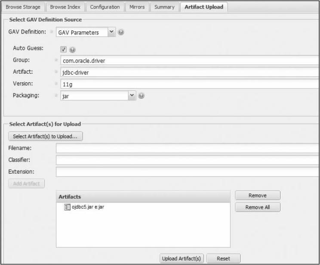The width and height of the screenshot is (320, 265).
Task: Click the Remove All button
Action: coord(257,207)
